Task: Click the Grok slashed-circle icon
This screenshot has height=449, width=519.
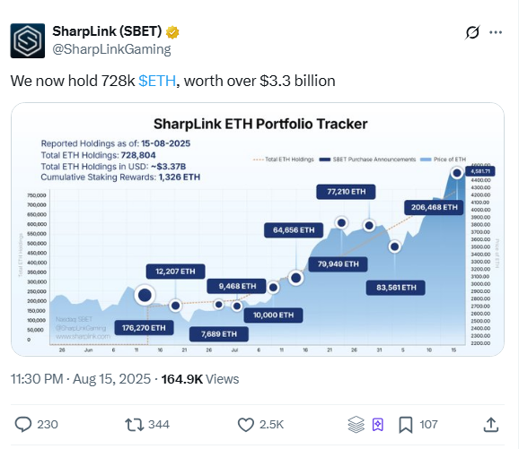Action: click(x=472, y=32)
